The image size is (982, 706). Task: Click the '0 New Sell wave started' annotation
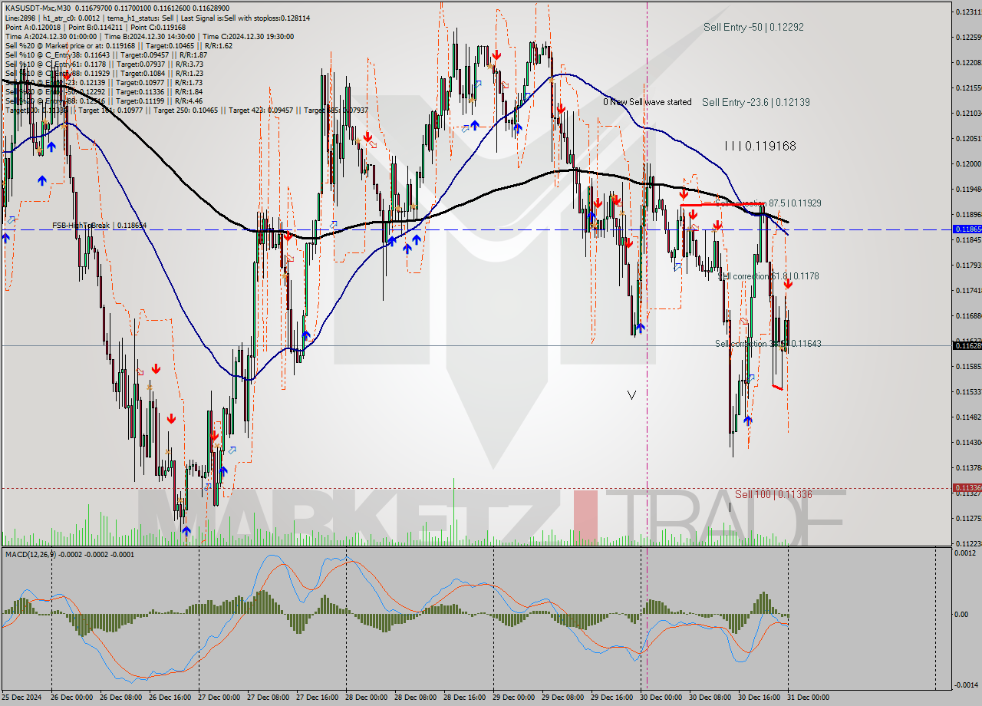coord(647,102)
